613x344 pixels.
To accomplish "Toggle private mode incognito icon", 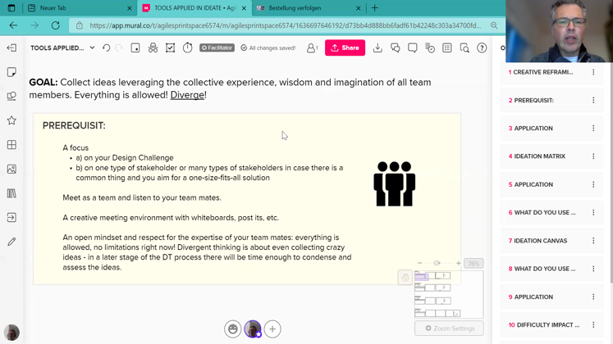I will tap(153, 48).
